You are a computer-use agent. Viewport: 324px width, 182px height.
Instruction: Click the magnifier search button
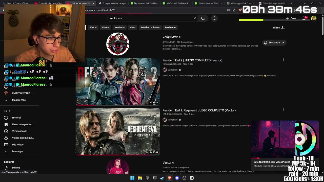[x=203, y=18]
